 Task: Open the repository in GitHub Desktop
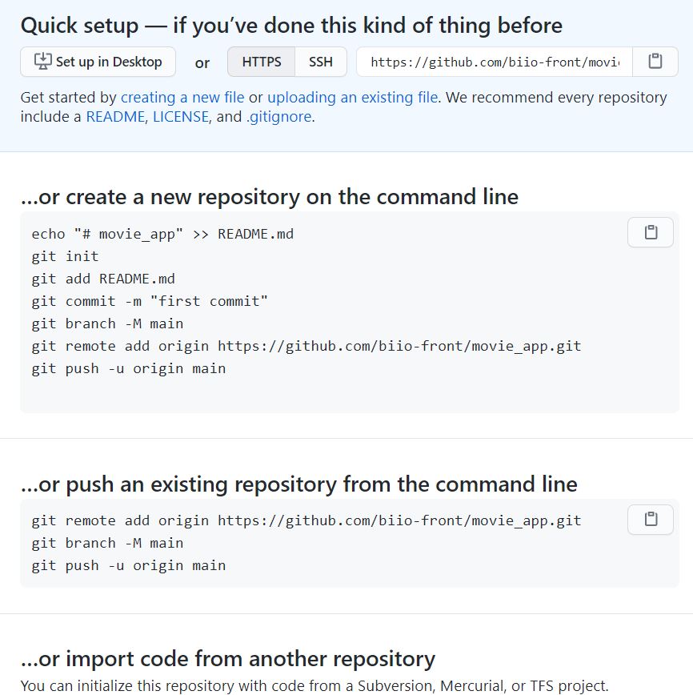point(97,61)
